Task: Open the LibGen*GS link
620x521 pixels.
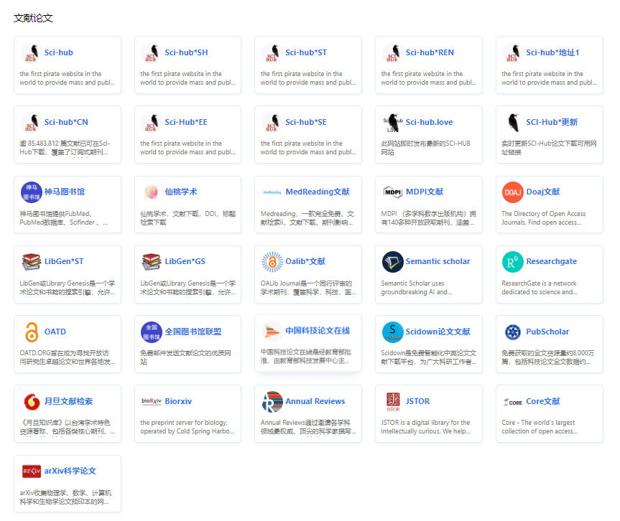Action: click(x=185, y=261)
